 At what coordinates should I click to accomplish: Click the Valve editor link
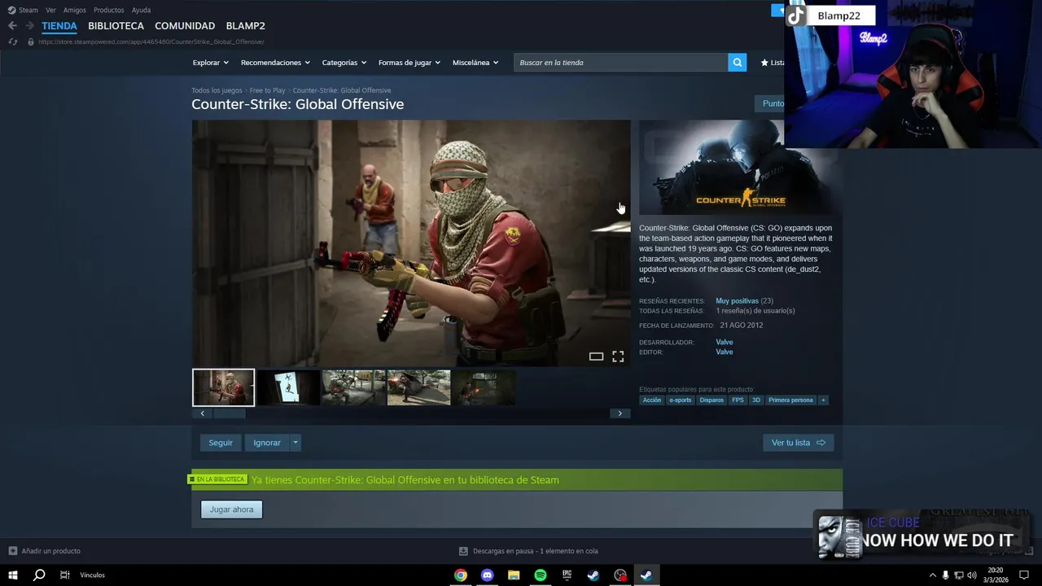725,352
